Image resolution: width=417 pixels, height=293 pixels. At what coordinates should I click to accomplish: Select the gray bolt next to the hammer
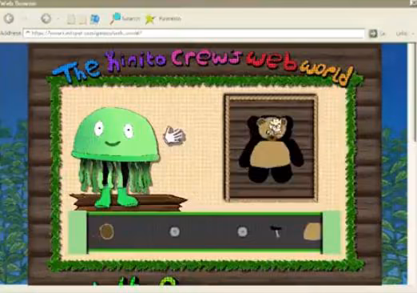click(242, 231)
